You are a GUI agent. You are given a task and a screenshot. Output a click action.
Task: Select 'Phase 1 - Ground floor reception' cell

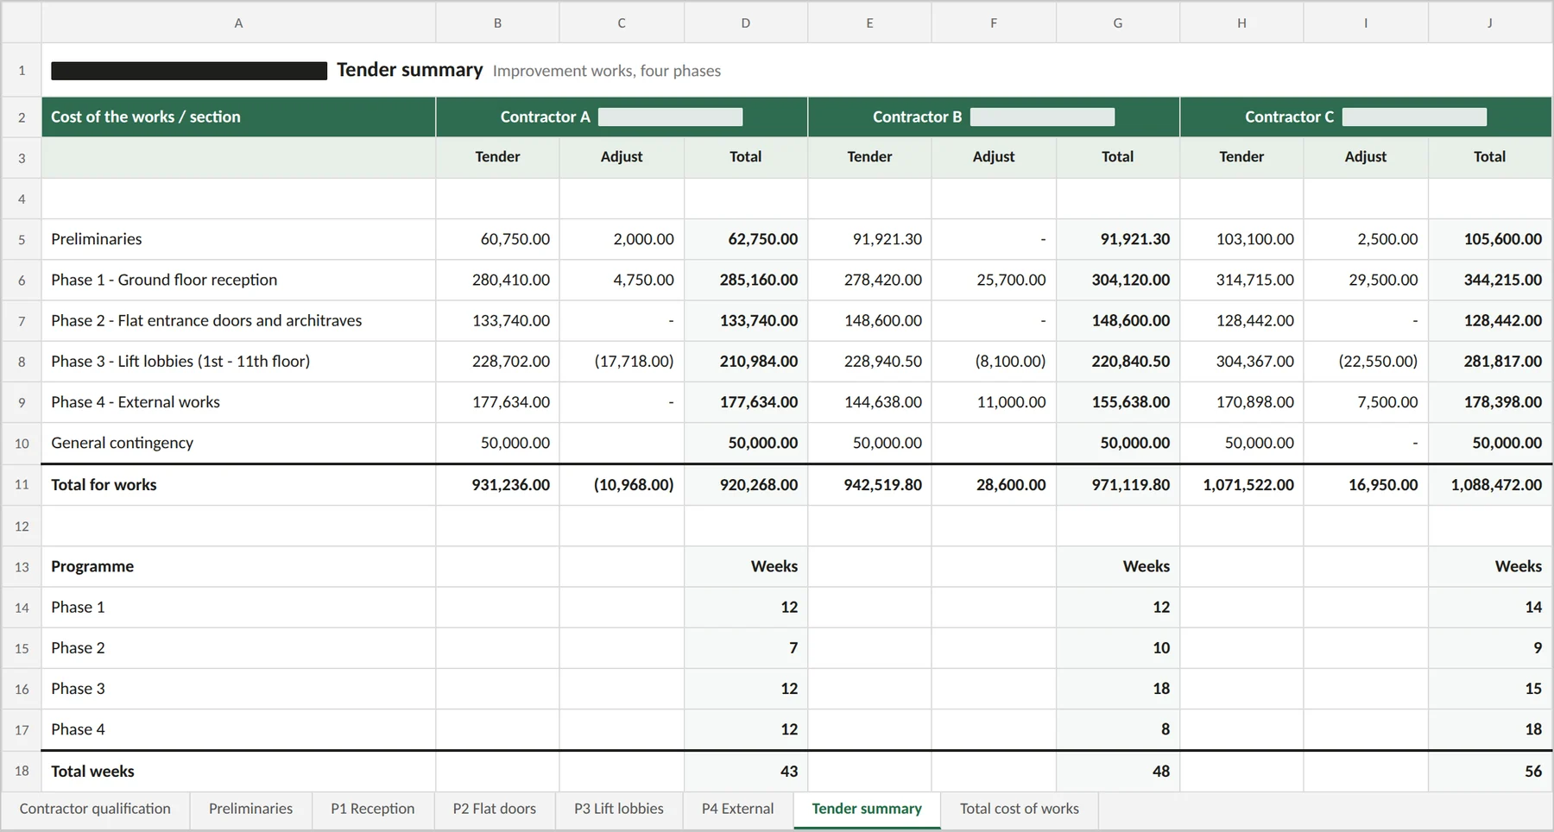[x=238, y=280]
